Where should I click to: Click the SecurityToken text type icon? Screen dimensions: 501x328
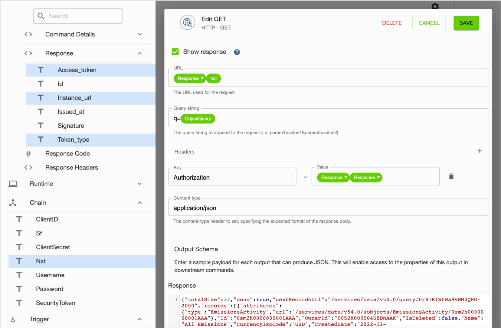19,303
